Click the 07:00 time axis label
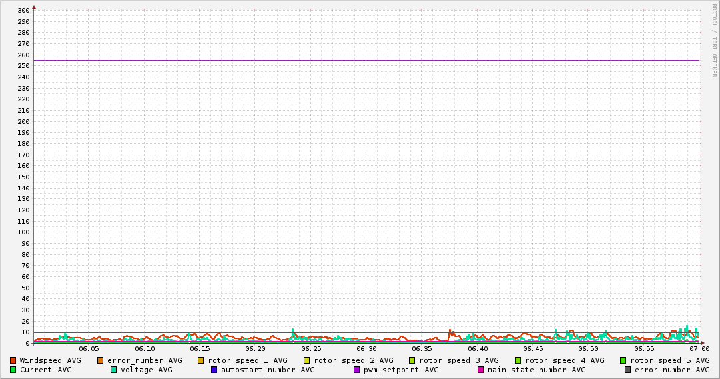The width and height of the screenshot is (720, 379). (699, 349)
